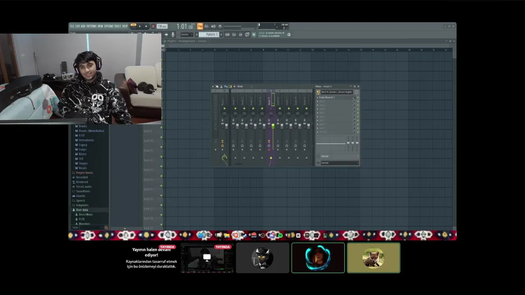Image resolution: width=525 pixels, height=295 pixels.
Task: Click the Insert 5 green volume fader
Action: tap(273, 126)
